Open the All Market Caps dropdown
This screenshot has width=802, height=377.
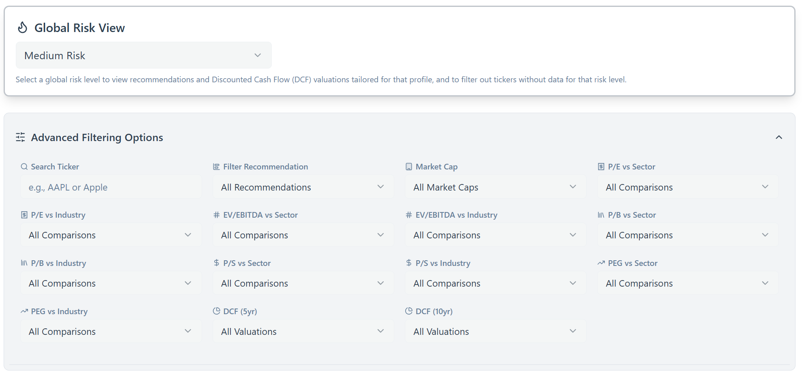pos(495,187)
